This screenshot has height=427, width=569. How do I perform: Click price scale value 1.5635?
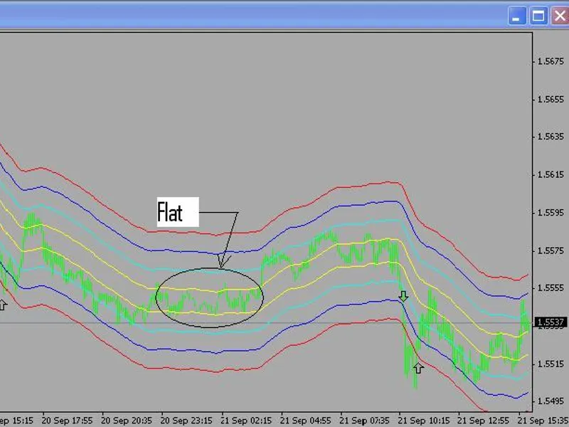(551, 137)
